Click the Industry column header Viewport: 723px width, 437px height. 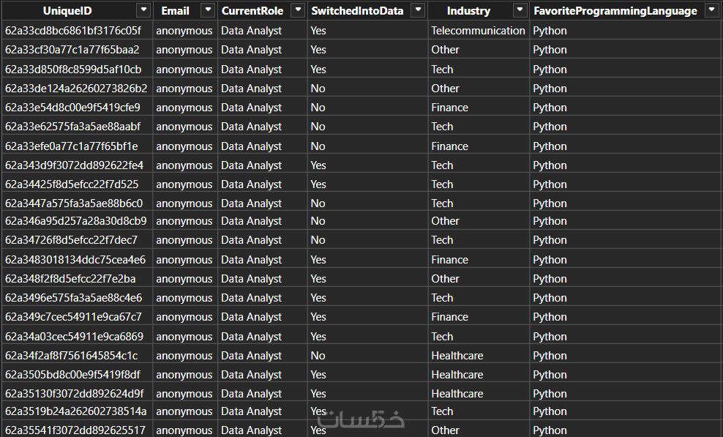coord(468,11)
